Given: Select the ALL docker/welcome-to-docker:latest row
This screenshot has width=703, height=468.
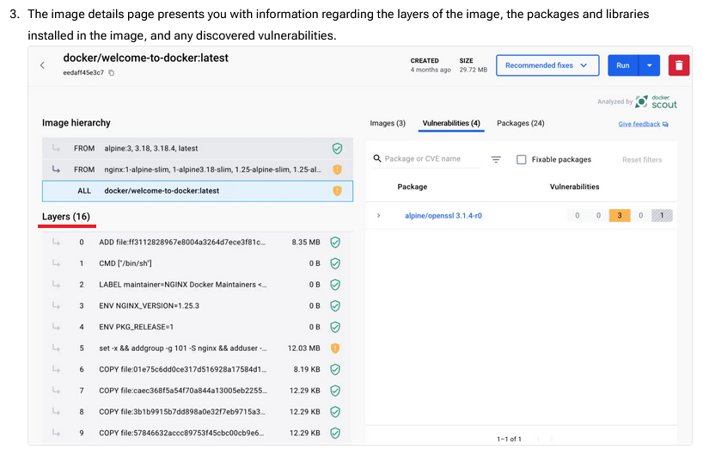Looking at the screenshot, I should pyautogui.click(x=198, y=191).
